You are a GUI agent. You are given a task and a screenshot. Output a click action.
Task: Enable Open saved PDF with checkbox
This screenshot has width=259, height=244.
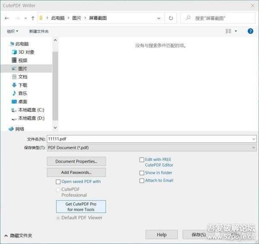coord(58,182)
